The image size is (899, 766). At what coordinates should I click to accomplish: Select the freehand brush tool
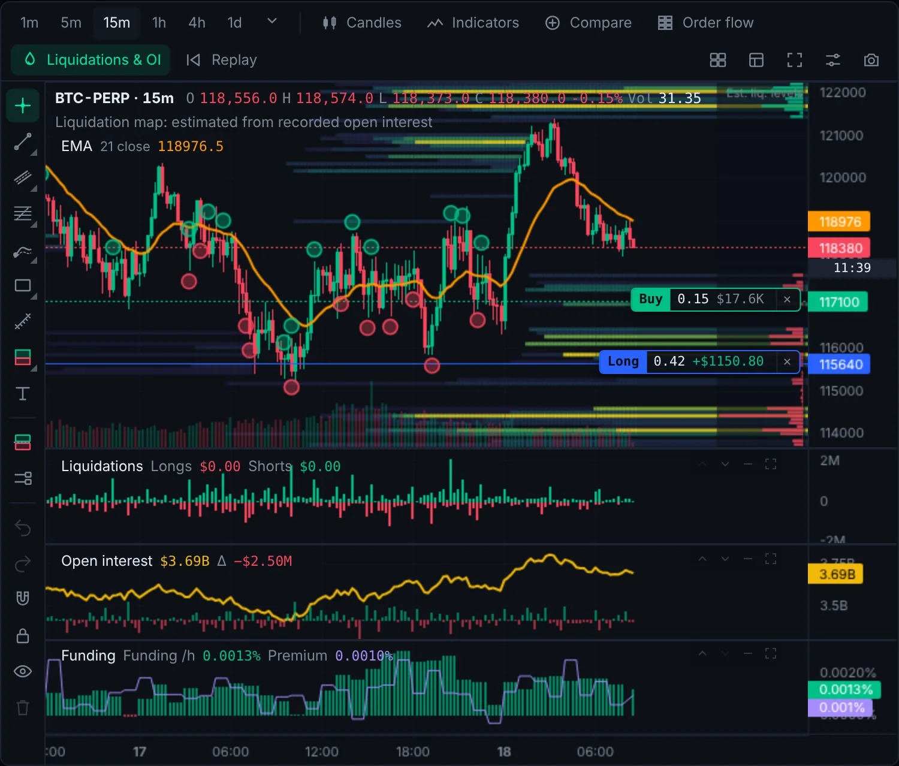click(x=23, y=250)
